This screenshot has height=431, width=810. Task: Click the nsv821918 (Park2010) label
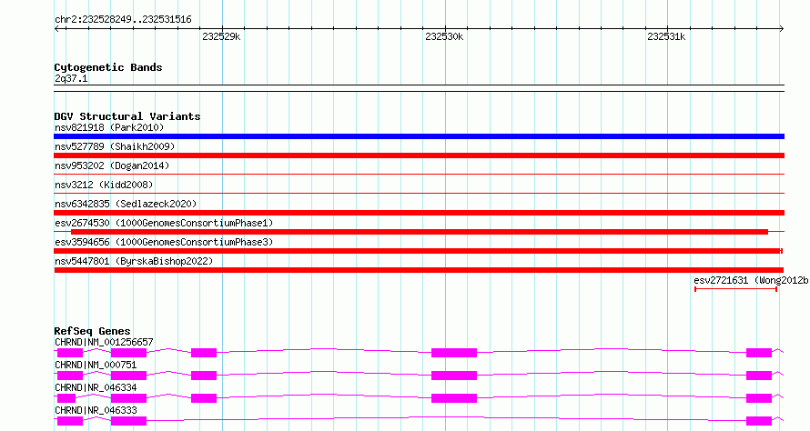click(x=109, y=127)
